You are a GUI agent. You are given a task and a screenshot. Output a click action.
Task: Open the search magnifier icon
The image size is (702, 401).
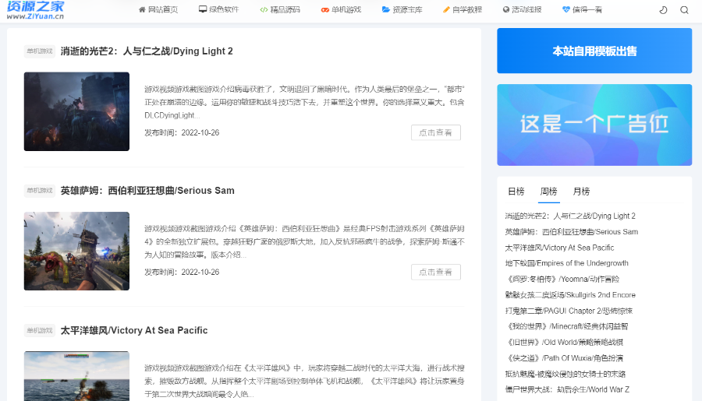pos(685,10)
